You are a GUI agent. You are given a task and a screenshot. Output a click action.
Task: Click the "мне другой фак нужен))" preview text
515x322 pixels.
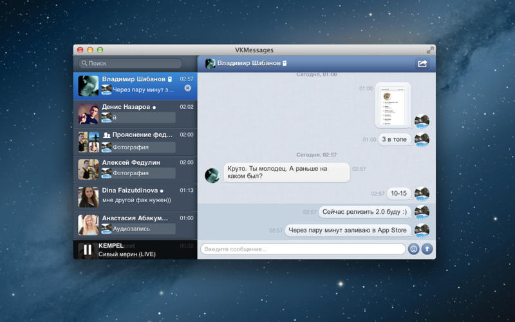tap(136, 200)
